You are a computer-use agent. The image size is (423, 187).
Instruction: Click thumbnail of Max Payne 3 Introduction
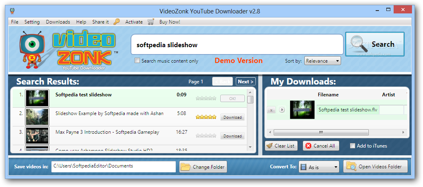(x=37, y=136)
